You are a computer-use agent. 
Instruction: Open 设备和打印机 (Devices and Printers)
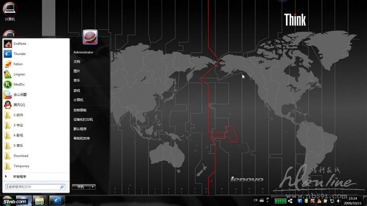pos(83,119)
